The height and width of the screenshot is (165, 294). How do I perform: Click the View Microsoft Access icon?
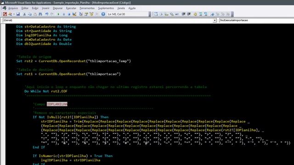coord(5,14)
